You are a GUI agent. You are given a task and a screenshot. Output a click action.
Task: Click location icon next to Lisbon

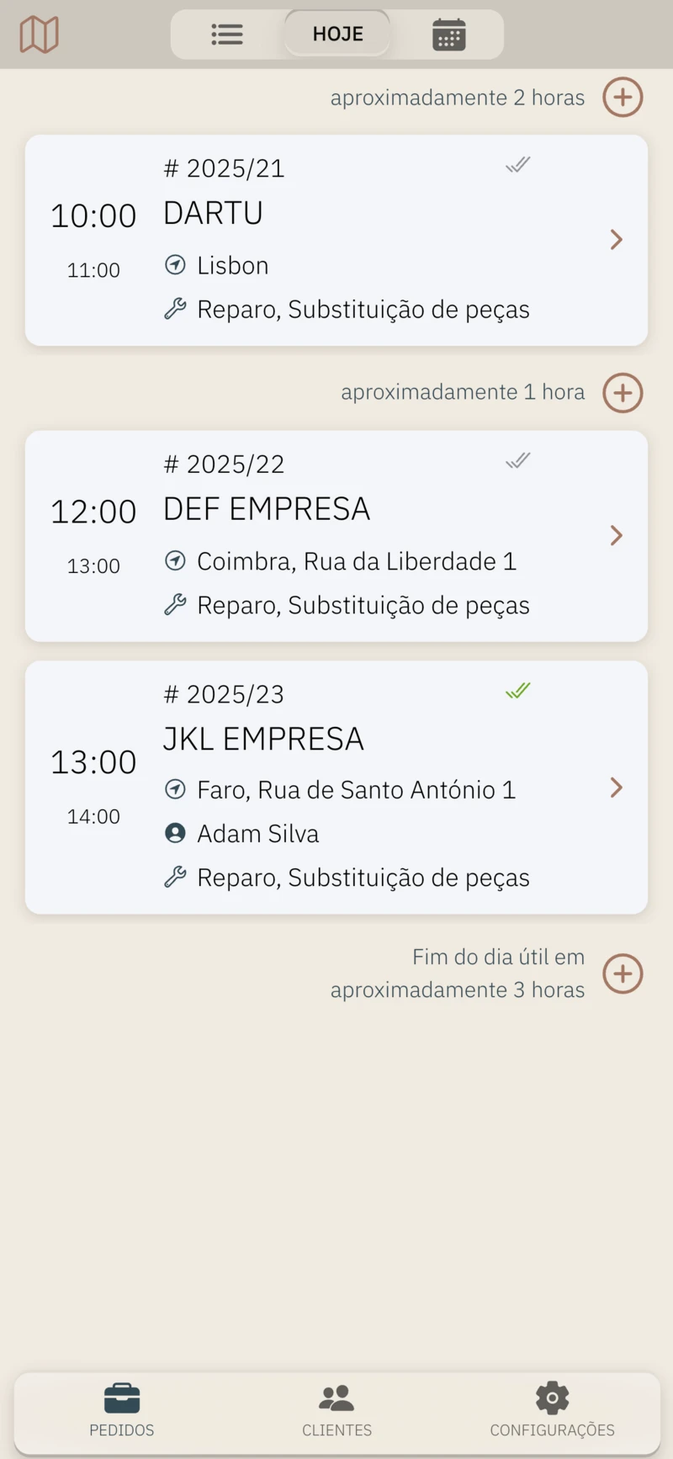coord(175,265)
